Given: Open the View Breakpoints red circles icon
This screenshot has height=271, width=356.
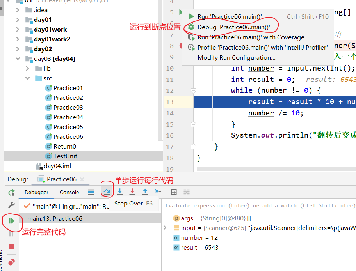Looking at the screenshot, I should 11,262.
